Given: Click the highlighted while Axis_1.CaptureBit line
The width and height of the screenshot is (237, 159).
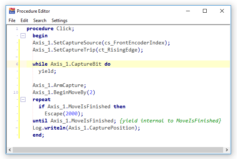Looking at the screenshot, I should click(x=71, y=64).
